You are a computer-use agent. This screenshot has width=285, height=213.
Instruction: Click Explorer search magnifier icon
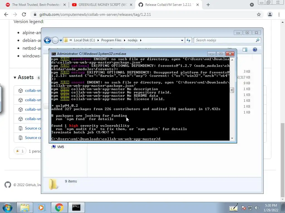coord(257,40)
